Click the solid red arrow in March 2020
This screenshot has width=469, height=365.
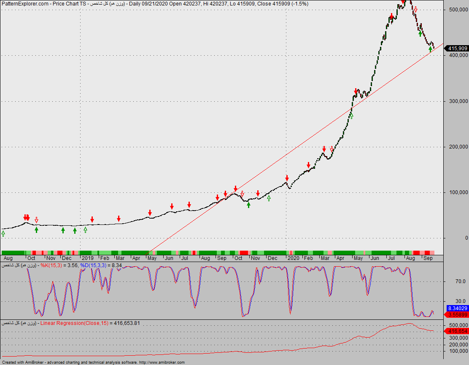tap(324, 149)
